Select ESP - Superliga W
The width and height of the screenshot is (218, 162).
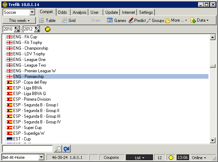tap(29, 133)
